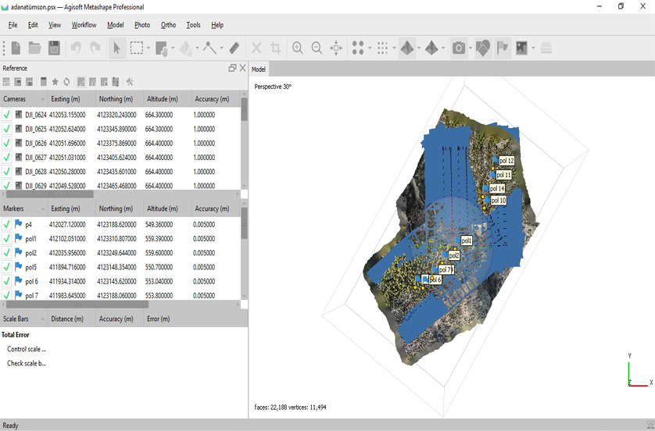Image resolution: width=655 pixels, height=431 pixels.
Task: Expand the camera display options dropdown
Action: (x=471, y=48)
